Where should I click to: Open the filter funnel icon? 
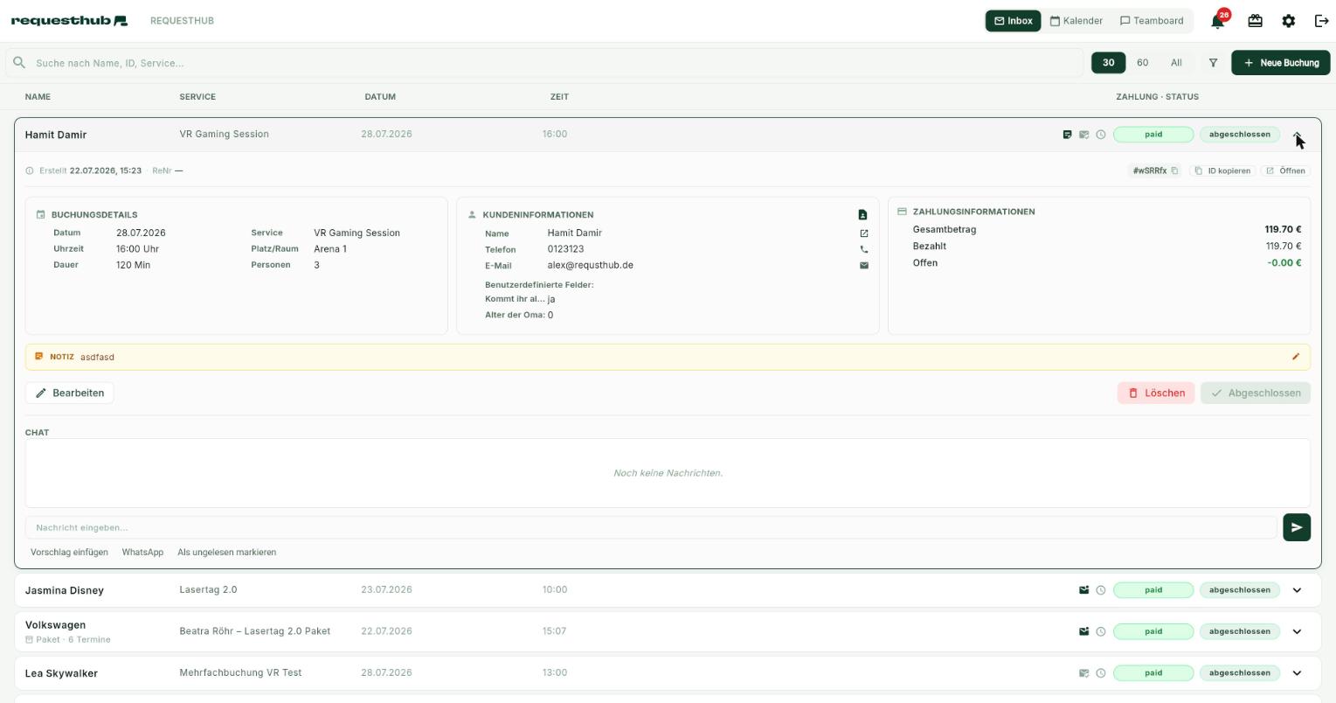(x=1213, y=63)
